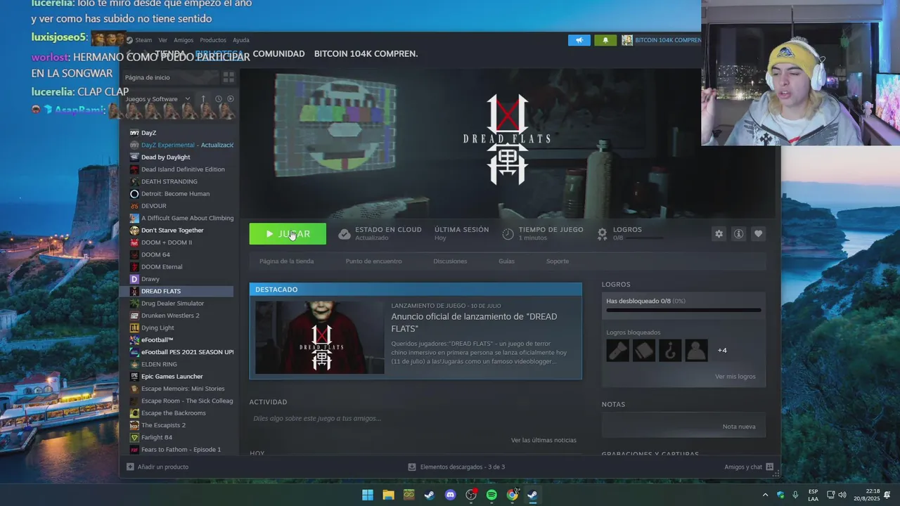Select the hook locked achievement icon
900x506 pixels.
pos(670,350)
